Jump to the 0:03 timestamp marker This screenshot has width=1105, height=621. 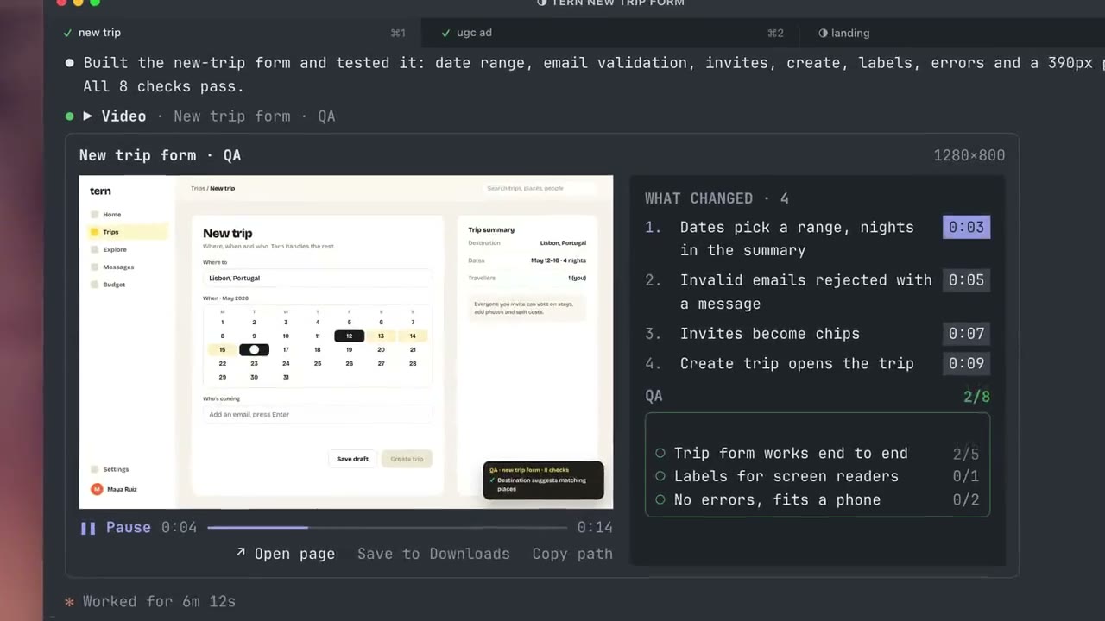966,227
